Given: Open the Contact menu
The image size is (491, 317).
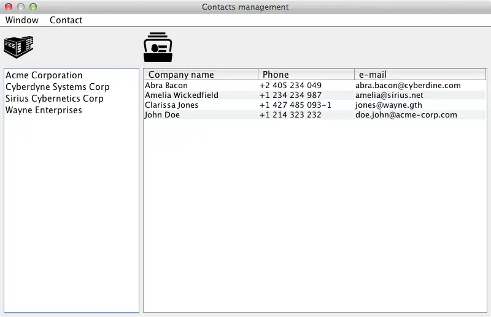Looking at the screenshot, I should point(66,20).
